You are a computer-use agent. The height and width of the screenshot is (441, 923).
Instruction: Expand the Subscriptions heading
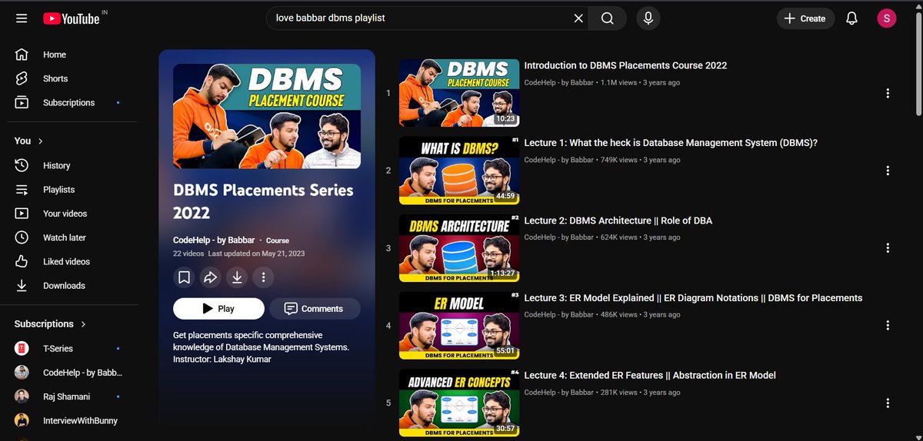pos(51,324)
